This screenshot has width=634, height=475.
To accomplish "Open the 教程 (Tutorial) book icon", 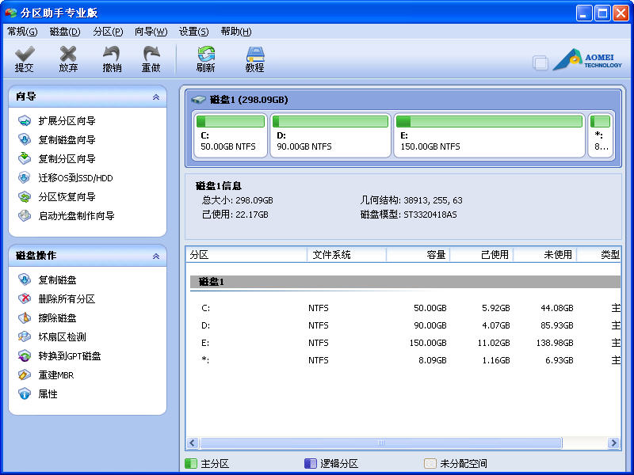I will [x=255, y=54].
